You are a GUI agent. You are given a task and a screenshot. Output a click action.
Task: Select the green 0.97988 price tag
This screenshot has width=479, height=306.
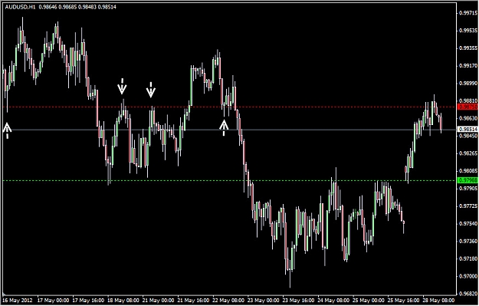coord(468,180)
